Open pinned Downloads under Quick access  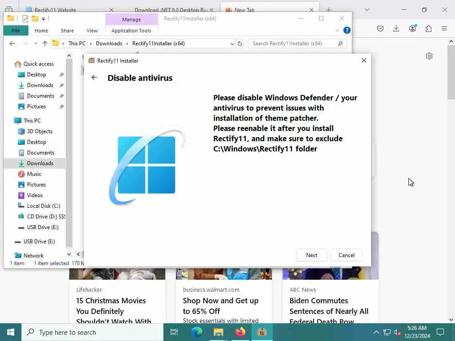40,85
